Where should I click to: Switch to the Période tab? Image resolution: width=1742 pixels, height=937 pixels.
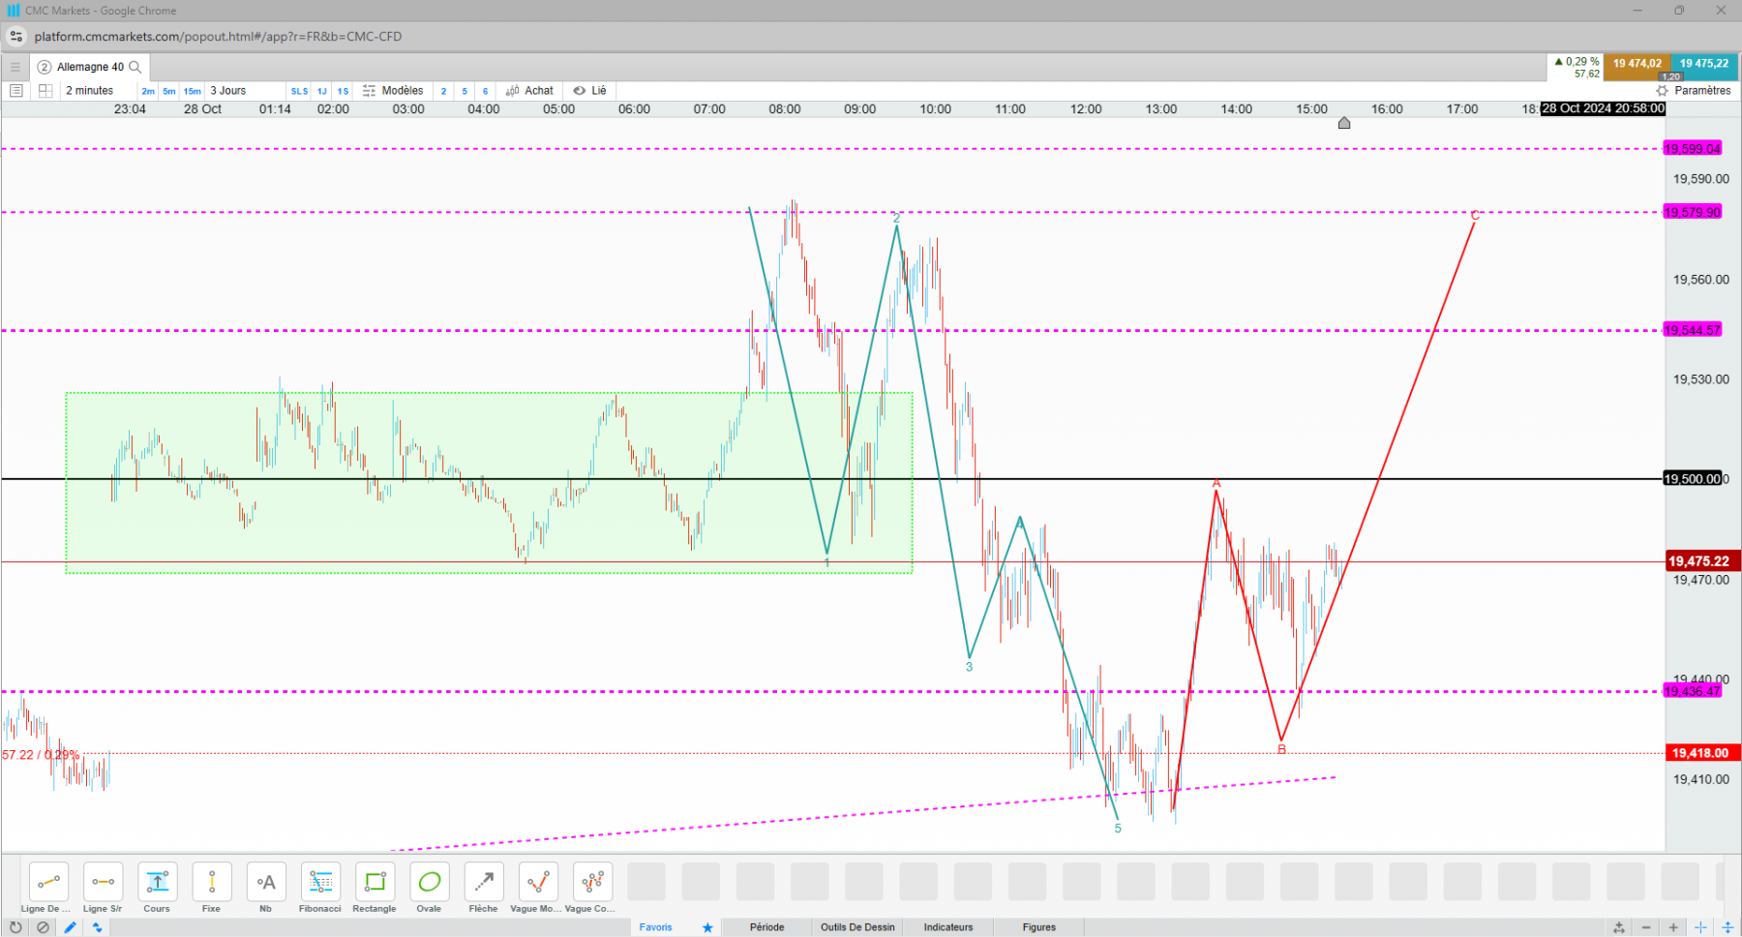tap(767, 927)
